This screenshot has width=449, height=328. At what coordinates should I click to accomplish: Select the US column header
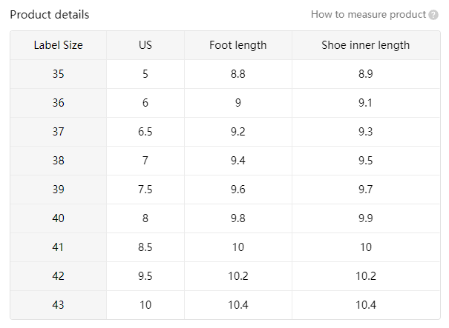145,45
